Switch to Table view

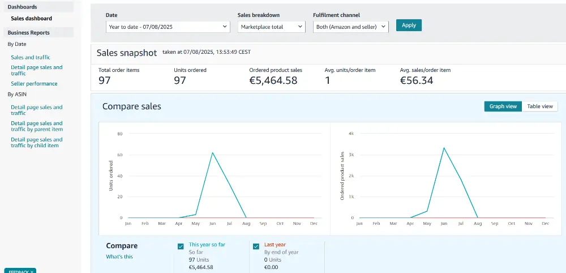[x=540, y=106]
